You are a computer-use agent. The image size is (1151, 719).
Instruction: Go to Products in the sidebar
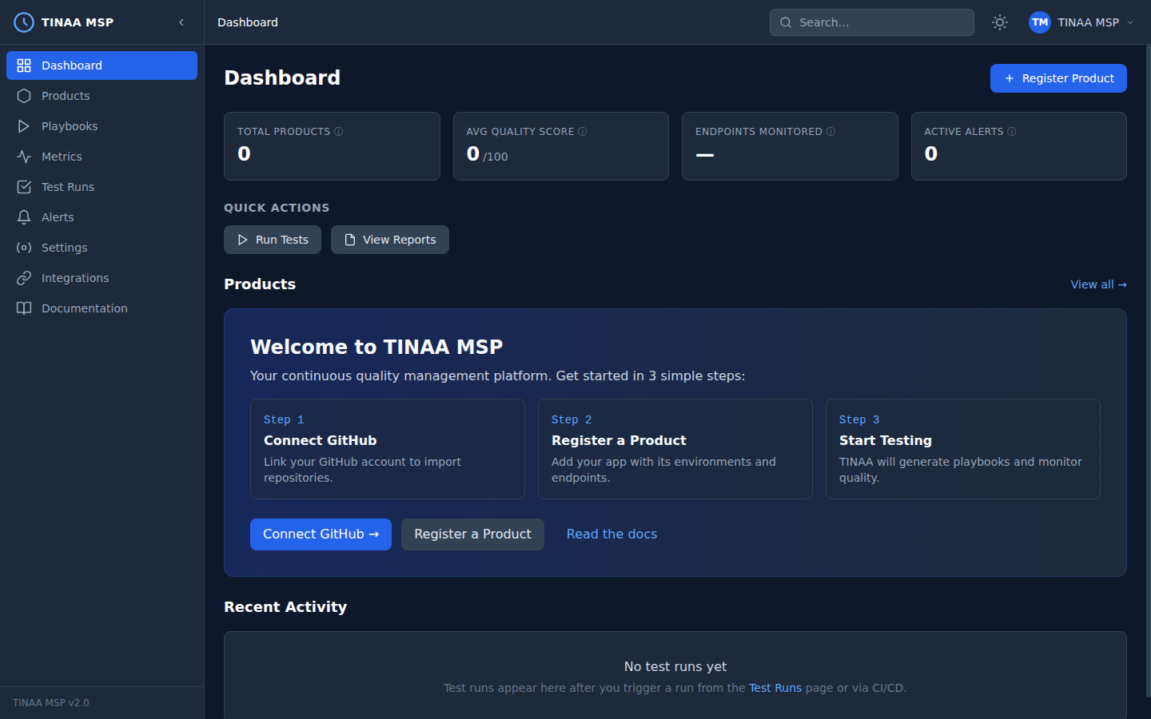pyautogui.click(x=102, y=96)
